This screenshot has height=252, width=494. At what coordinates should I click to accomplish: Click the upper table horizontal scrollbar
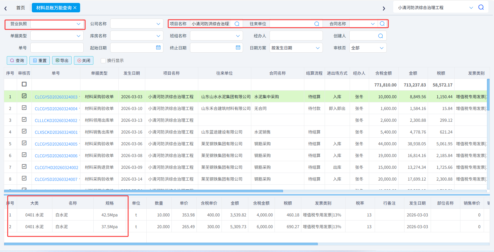(144, 191)
